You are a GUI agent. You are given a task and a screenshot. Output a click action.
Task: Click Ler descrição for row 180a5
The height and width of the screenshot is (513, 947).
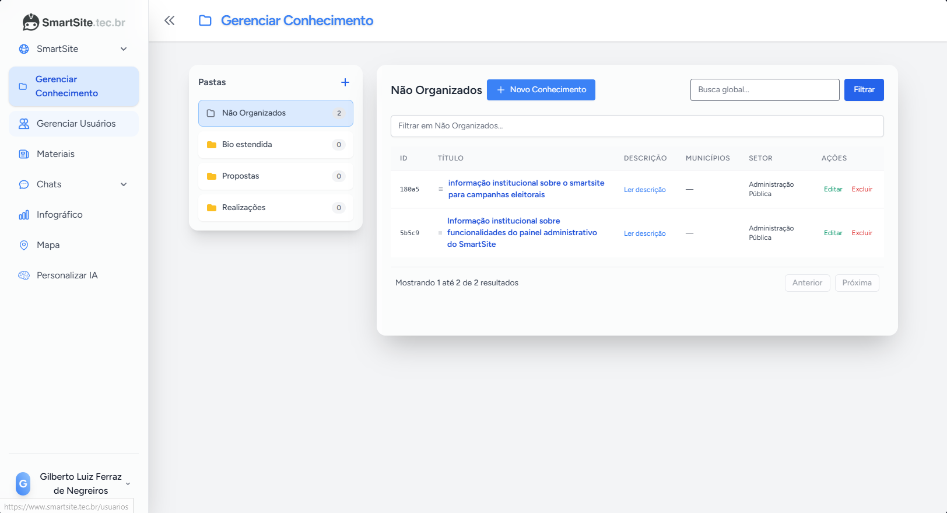645,190
